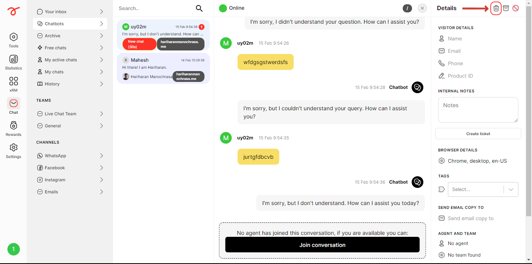Expand the WhatsApp channel chevron
Viewport: 532px width, 264px height.
point(101,156)
